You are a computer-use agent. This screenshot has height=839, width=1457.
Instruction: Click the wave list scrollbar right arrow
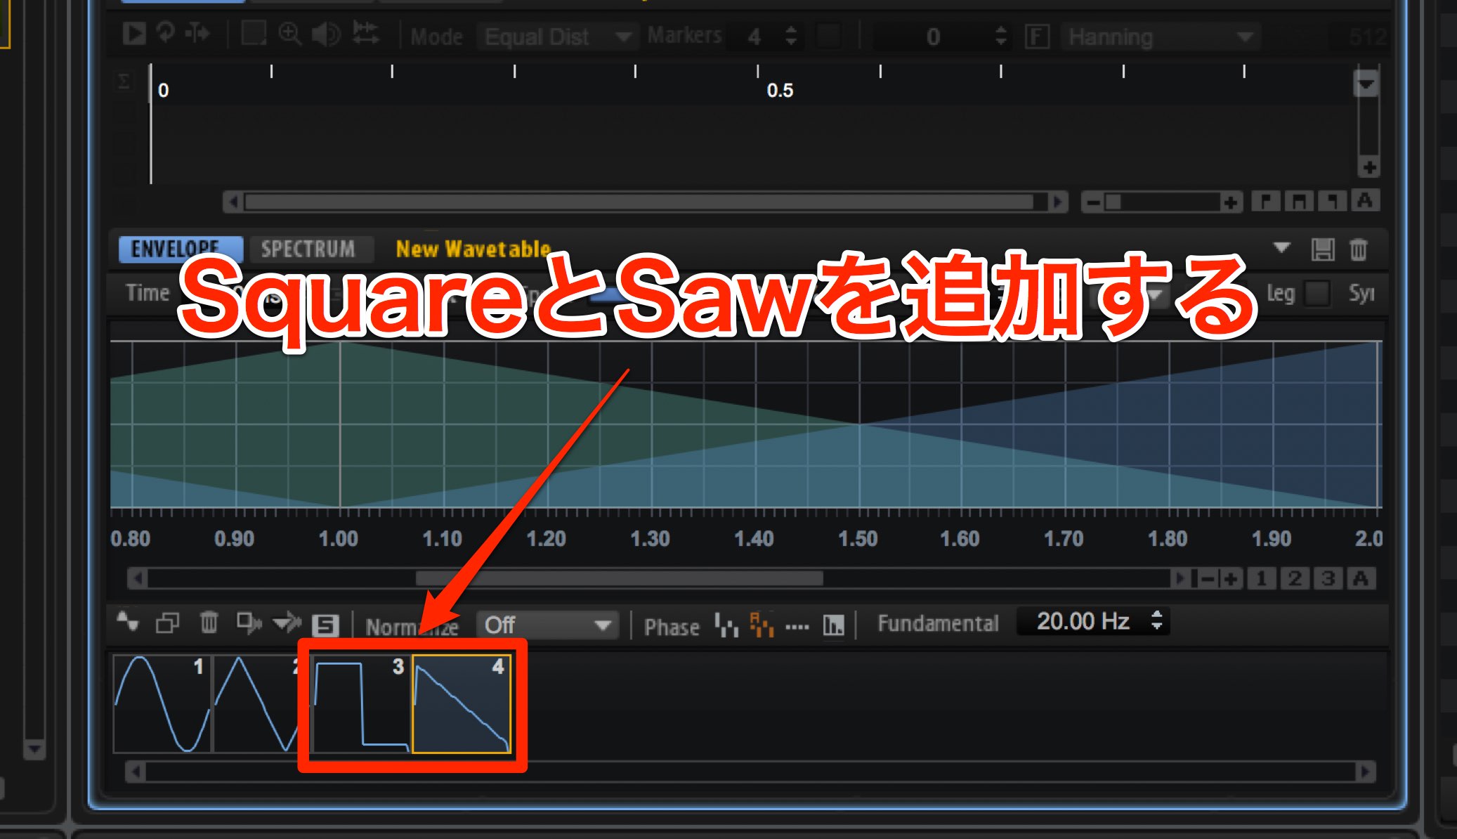tap(1365, 772)
